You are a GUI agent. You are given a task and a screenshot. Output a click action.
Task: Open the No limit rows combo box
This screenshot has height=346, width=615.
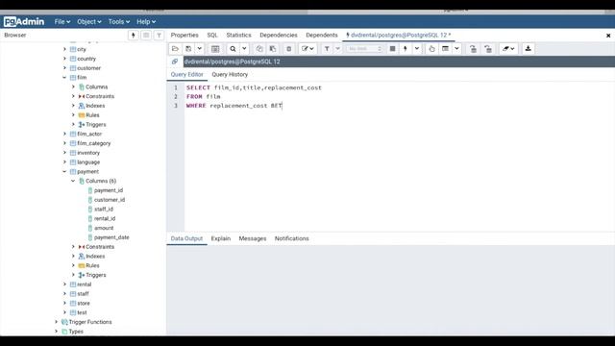[x=364, y=49]
